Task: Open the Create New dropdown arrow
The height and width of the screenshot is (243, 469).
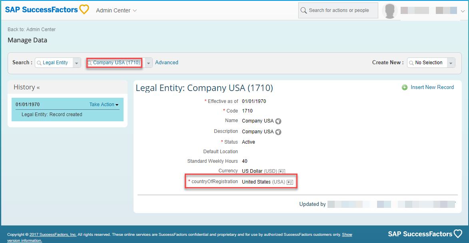Action: [x=451, y=63]
